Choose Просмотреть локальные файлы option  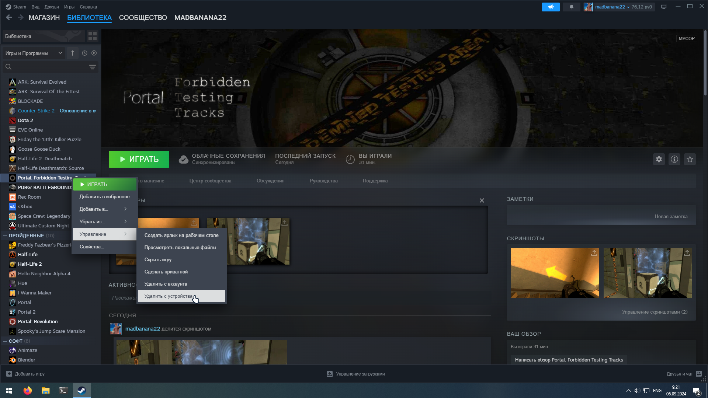tap(180, 248)
